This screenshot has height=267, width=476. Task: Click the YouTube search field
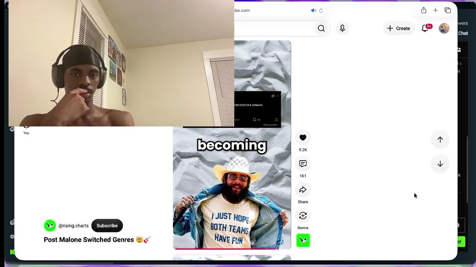pyautogui.click(x=274, y=28)
